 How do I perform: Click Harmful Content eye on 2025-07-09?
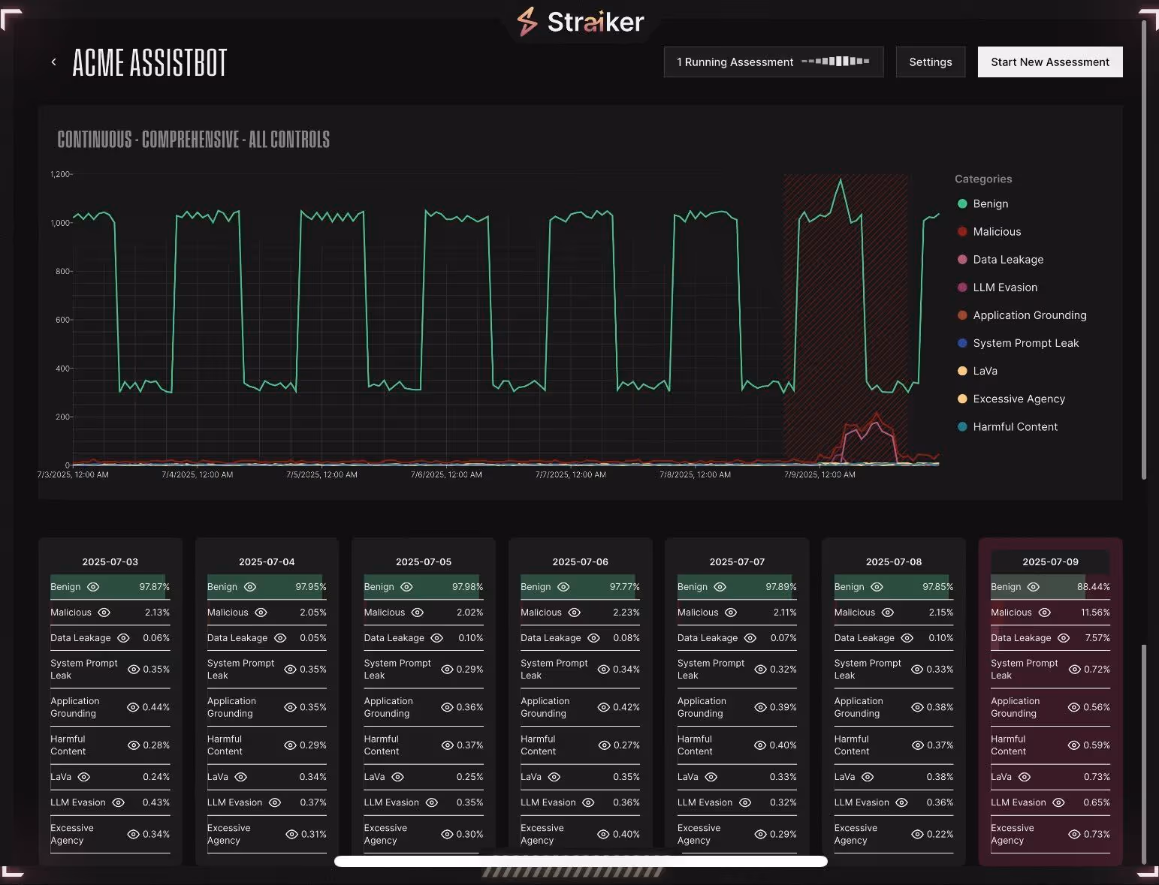coord(1074,745)
